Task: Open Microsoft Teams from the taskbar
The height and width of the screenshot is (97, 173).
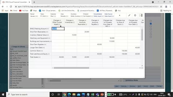Action: [97, 95]
